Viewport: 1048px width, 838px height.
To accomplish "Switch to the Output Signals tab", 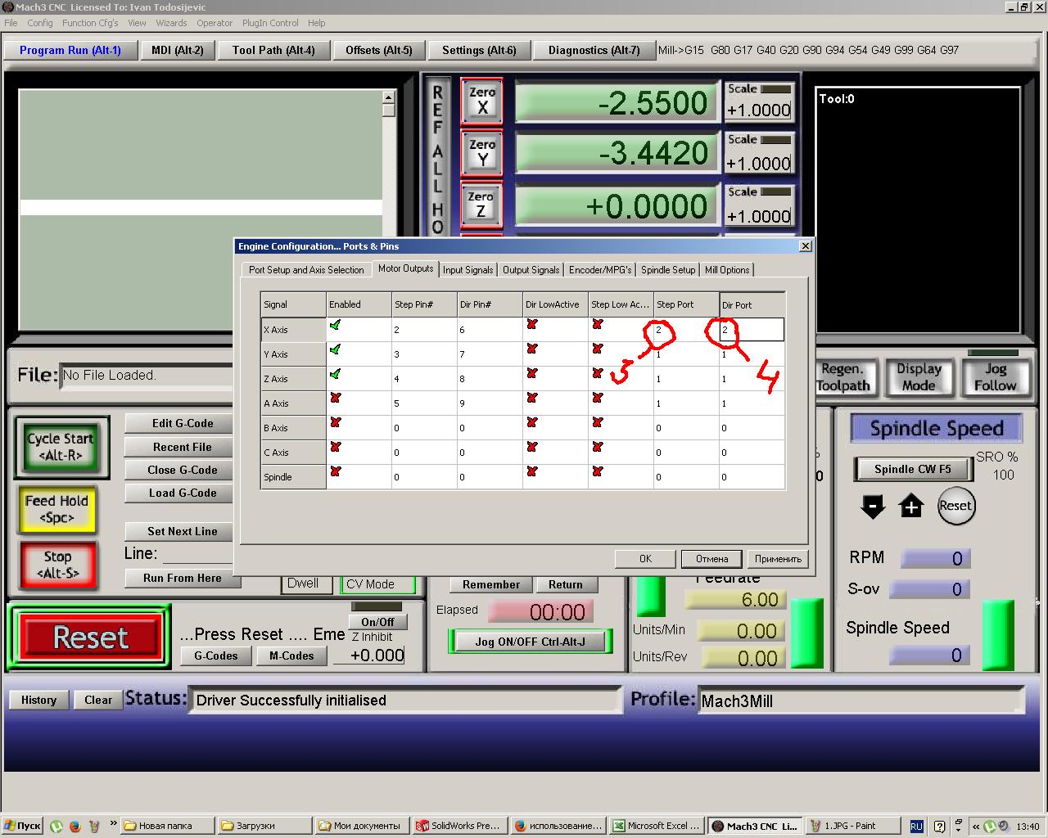I will [531, 270].
